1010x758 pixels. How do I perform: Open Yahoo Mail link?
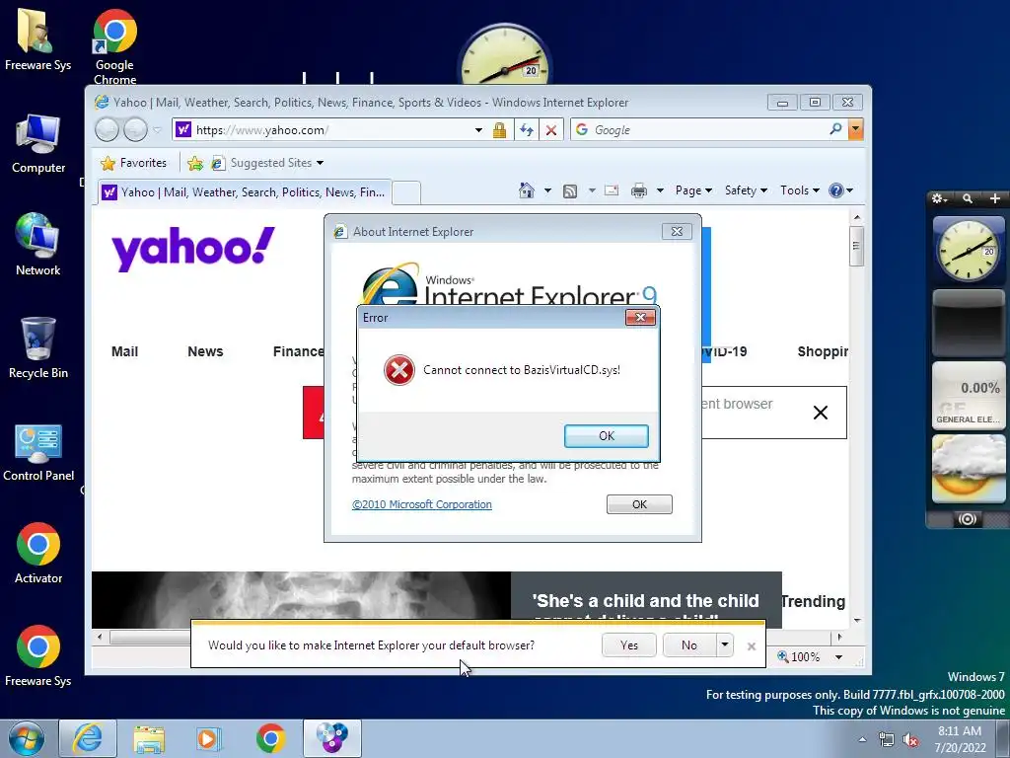click(x=124, y=351)
